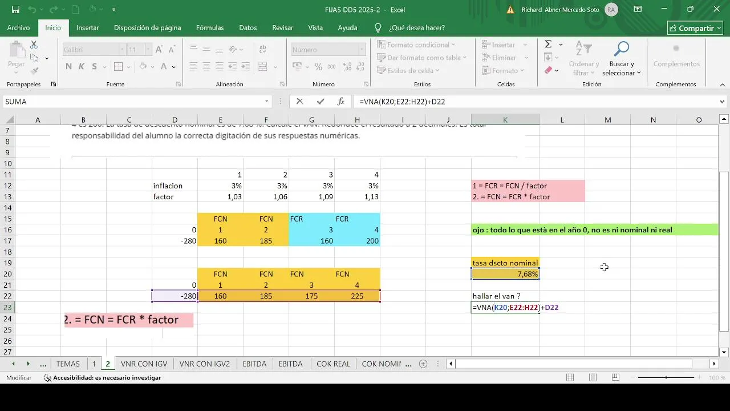Switch to Normal view in status bar
The height and width of the screenshot is (411, 730).
(x=570, y=378)
